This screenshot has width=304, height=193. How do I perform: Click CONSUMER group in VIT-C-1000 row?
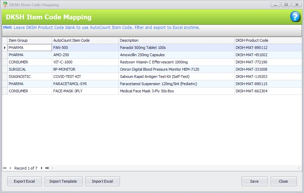tap(30, 62)
